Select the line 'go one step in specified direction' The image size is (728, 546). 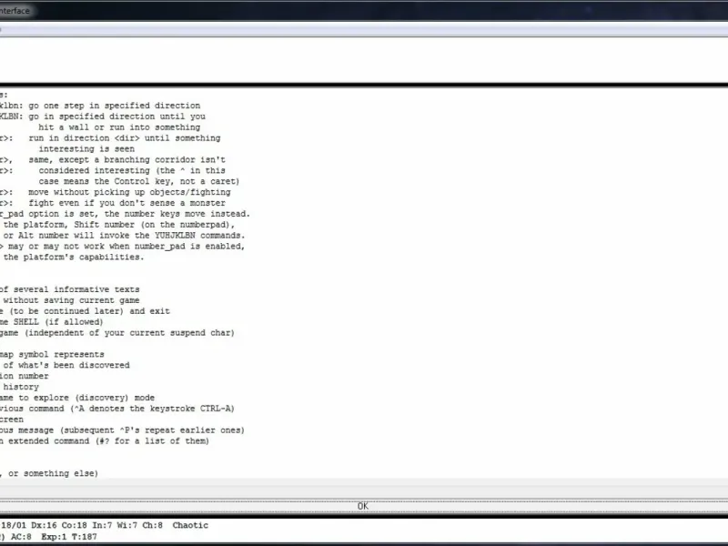tap(115, 106)
